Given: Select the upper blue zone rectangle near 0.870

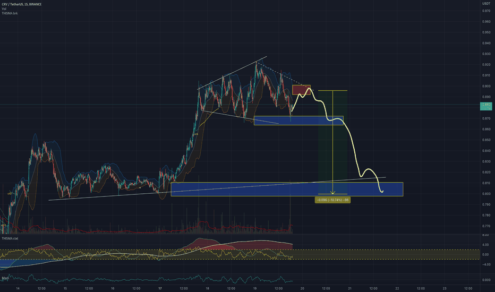Looking at the screenshot, I should pos(298,121).
